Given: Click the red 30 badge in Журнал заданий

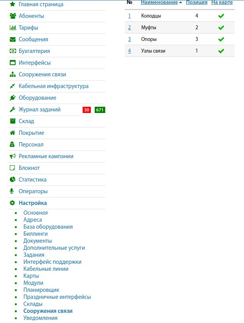Looking at the screenshot, I should coord(87,110).
